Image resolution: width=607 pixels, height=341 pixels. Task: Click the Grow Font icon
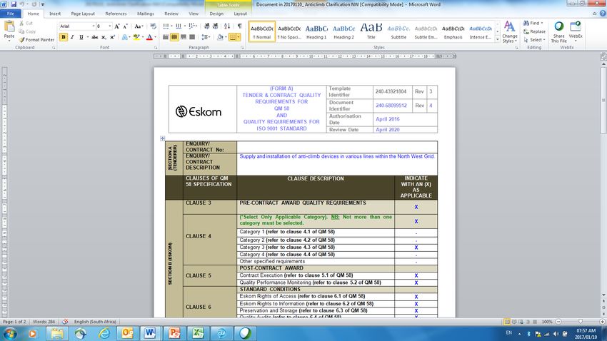coord(117,26)
